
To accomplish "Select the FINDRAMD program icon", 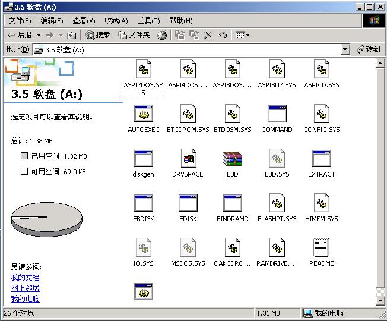I will [233, 203].
